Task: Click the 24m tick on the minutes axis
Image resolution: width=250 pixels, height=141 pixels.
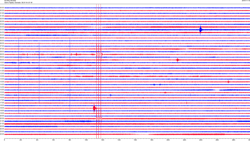Action: pyautogui.click(x=201, y=140)
